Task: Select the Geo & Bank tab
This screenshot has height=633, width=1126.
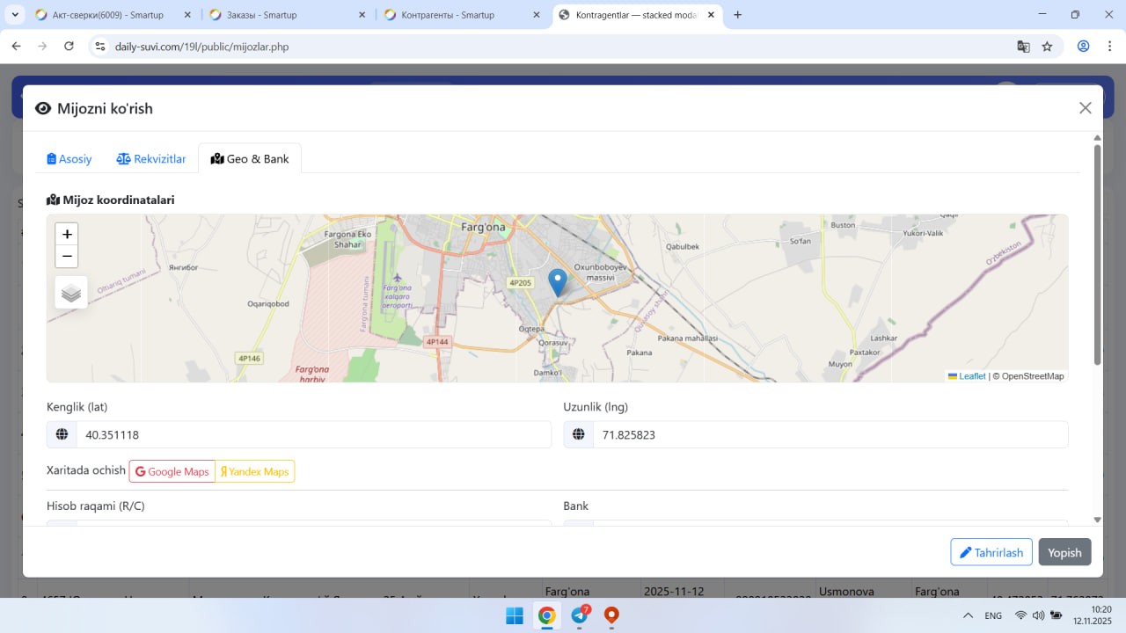Action: 250,159
